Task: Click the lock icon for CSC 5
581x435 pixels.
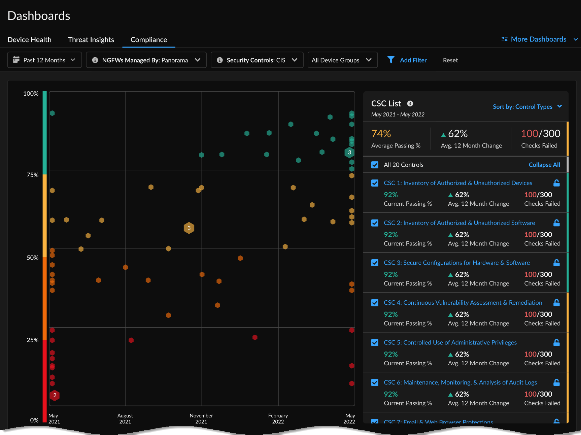Action: point(556,342)
